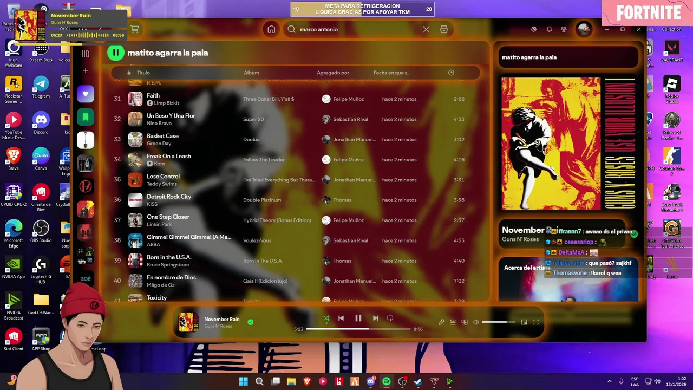This screenshot has width=693, height=390.
Task: Click the Use Your Illusion album art
Action: [568, 144]
